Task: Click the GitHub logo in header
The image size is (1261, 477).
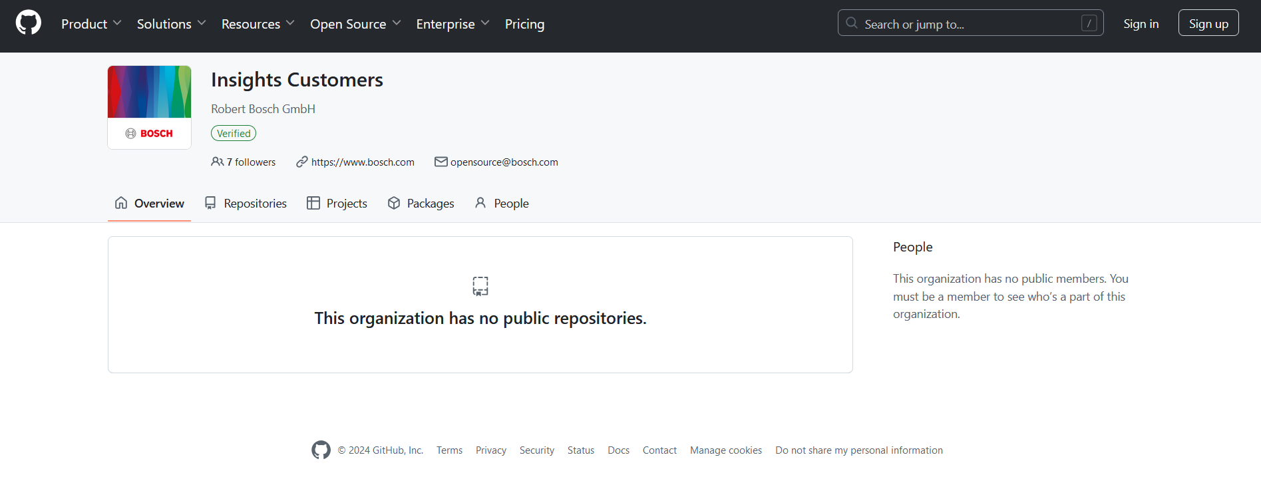Action: [28, 23]
